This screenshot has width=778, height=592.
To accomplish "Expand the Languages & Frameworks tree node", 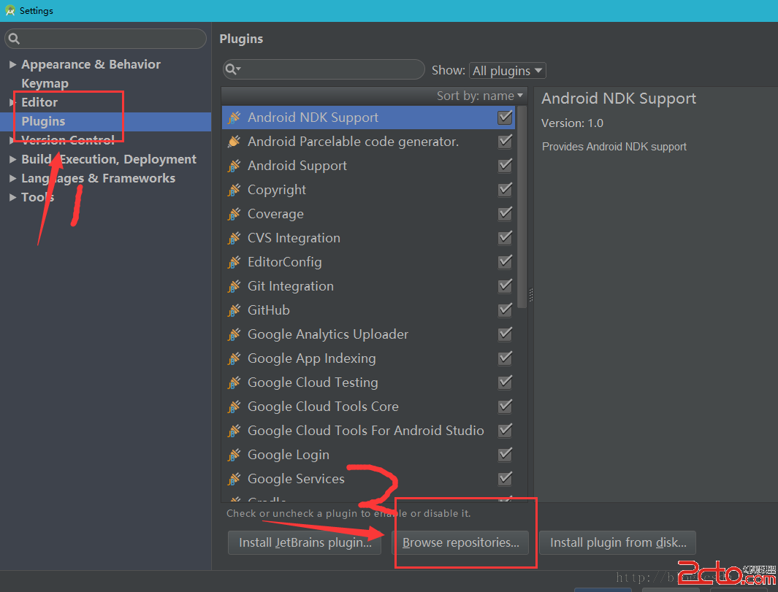I will tap(12, 178).
